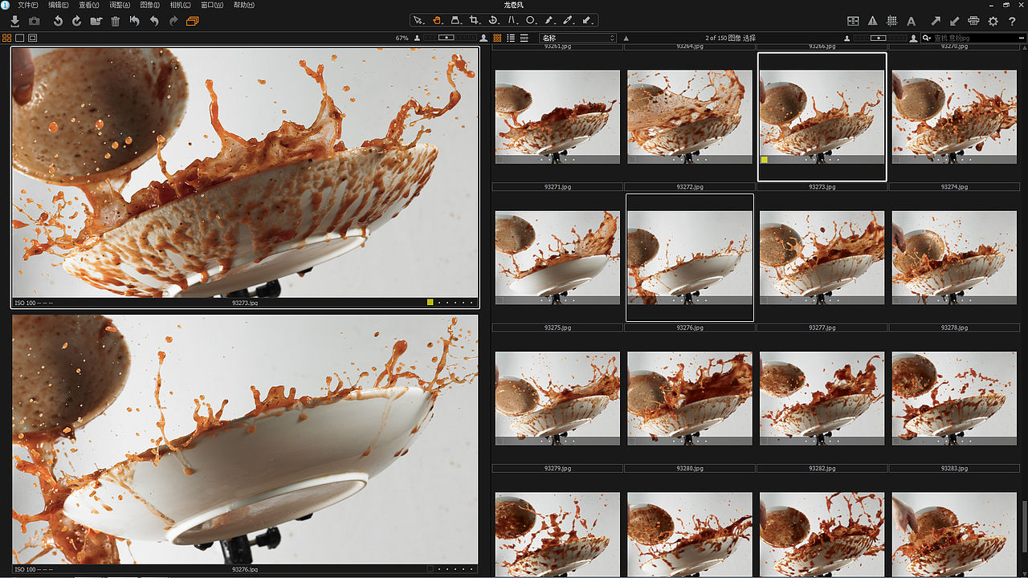This screenshot has height=578, width=1028.
Task: Toggle the exposure warning triangle icon
Action: (874, 22)
